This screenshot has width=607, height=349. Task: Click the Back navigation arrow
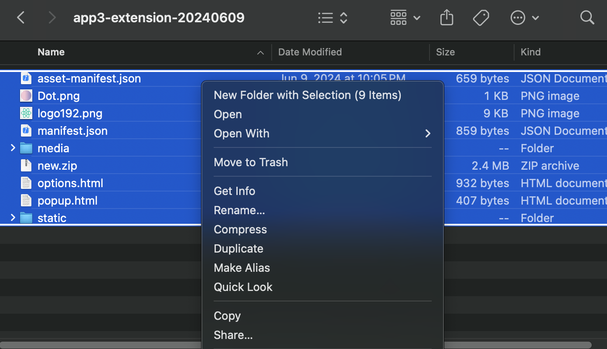point(20,17)
